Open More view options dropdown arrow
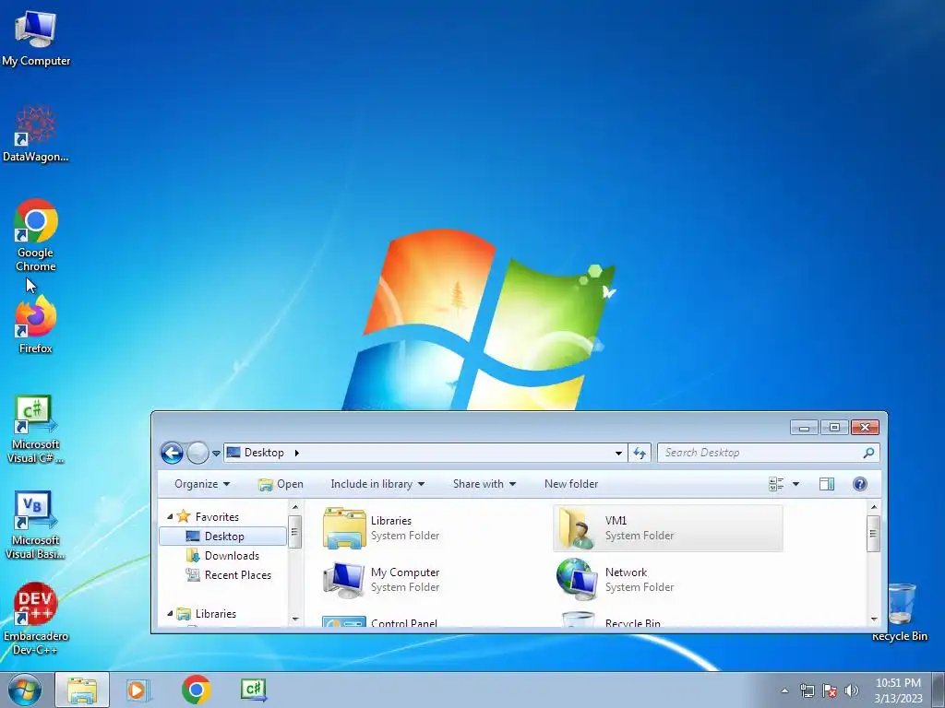 click(x=795, y=484)
